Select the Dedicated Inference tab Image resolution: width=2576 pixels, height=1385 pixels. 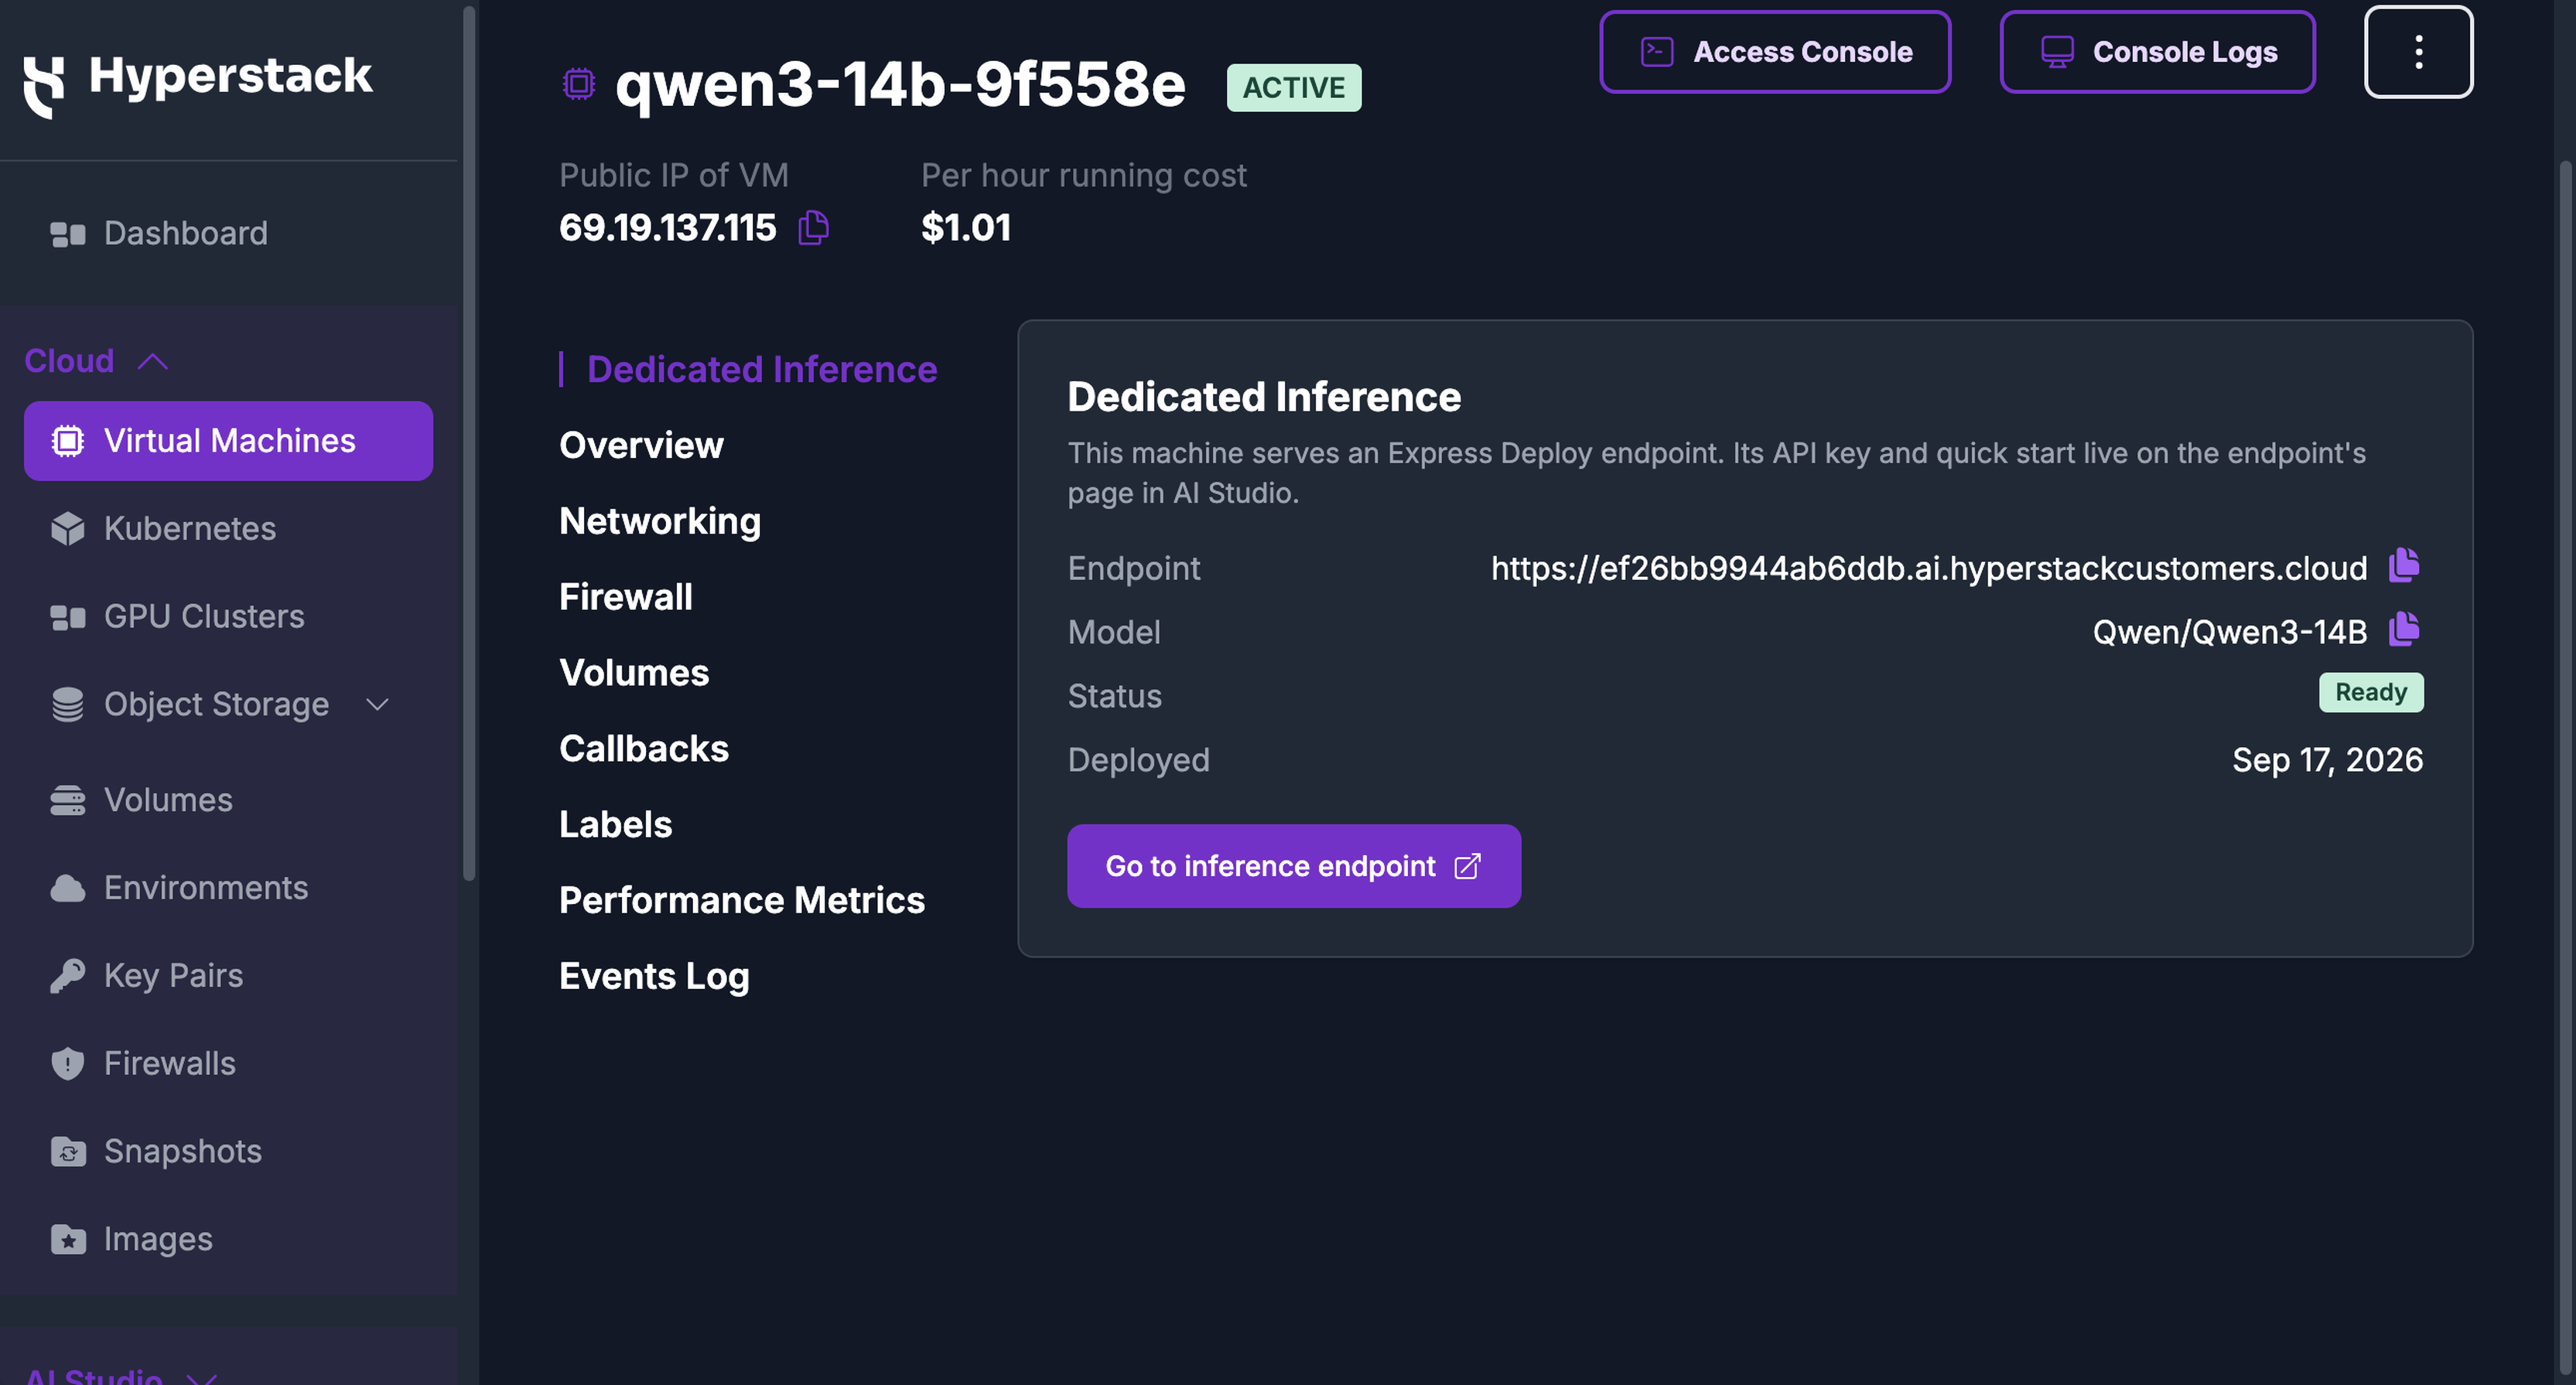762,370
